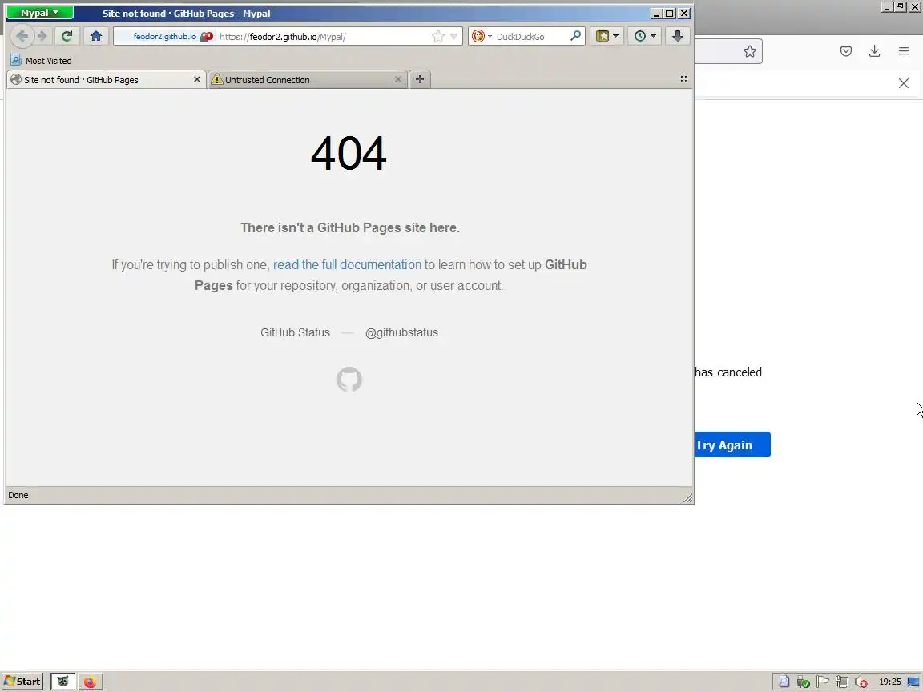Open the Windows Start menu

tap(22, 682)
